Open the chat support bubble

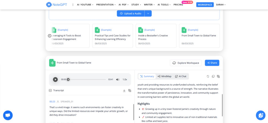(x=8, y=115)
